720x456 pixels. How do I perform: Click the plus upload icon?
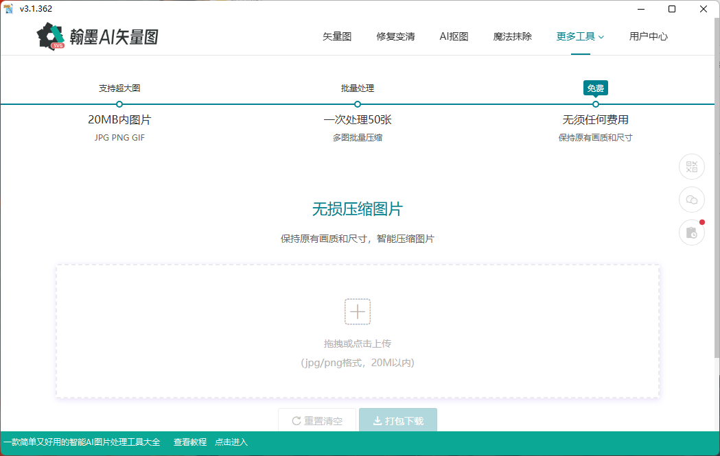[x=357, y=311]
